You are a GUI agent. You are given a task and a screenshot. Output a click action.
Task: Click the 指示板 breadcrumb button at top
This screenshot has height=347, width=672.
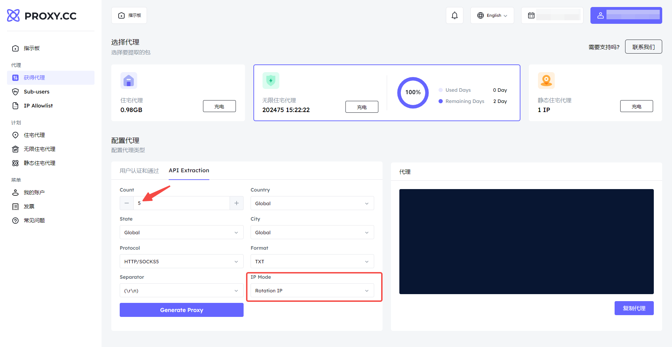(x=129, y=15)
